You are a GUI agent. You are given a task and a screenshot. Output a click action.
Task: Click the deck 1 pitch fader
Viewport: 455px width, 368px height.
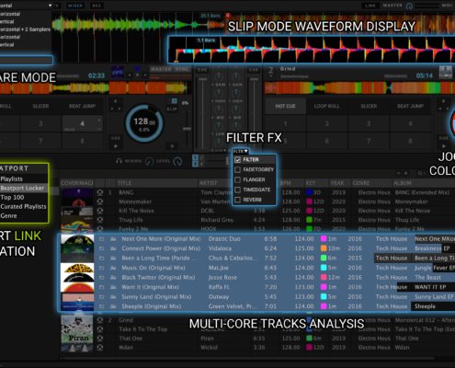coord(187,129)
